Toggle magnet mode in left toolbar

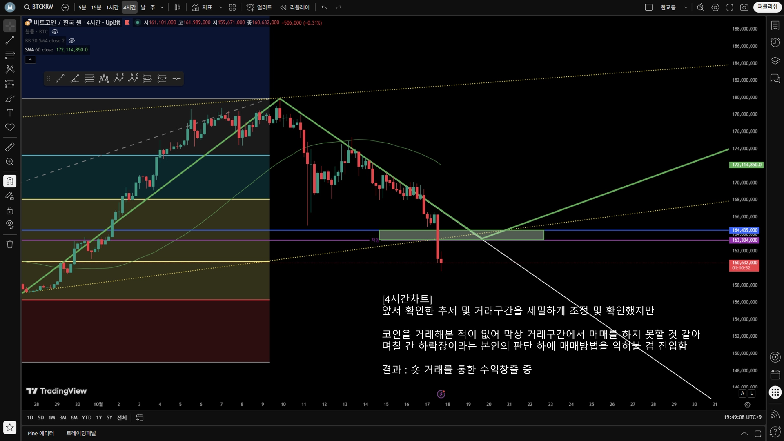click(x=10, y=181)
